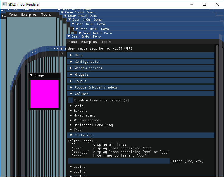
Task: Enable Disable tree indentation checkbox
Action: 70,100
